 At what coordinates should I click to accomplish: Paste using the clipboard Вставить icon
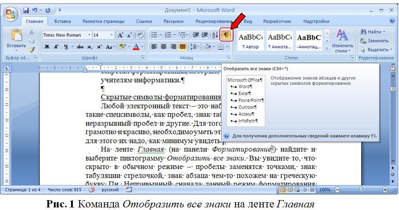pyautogui.click(x=16, y=35)
